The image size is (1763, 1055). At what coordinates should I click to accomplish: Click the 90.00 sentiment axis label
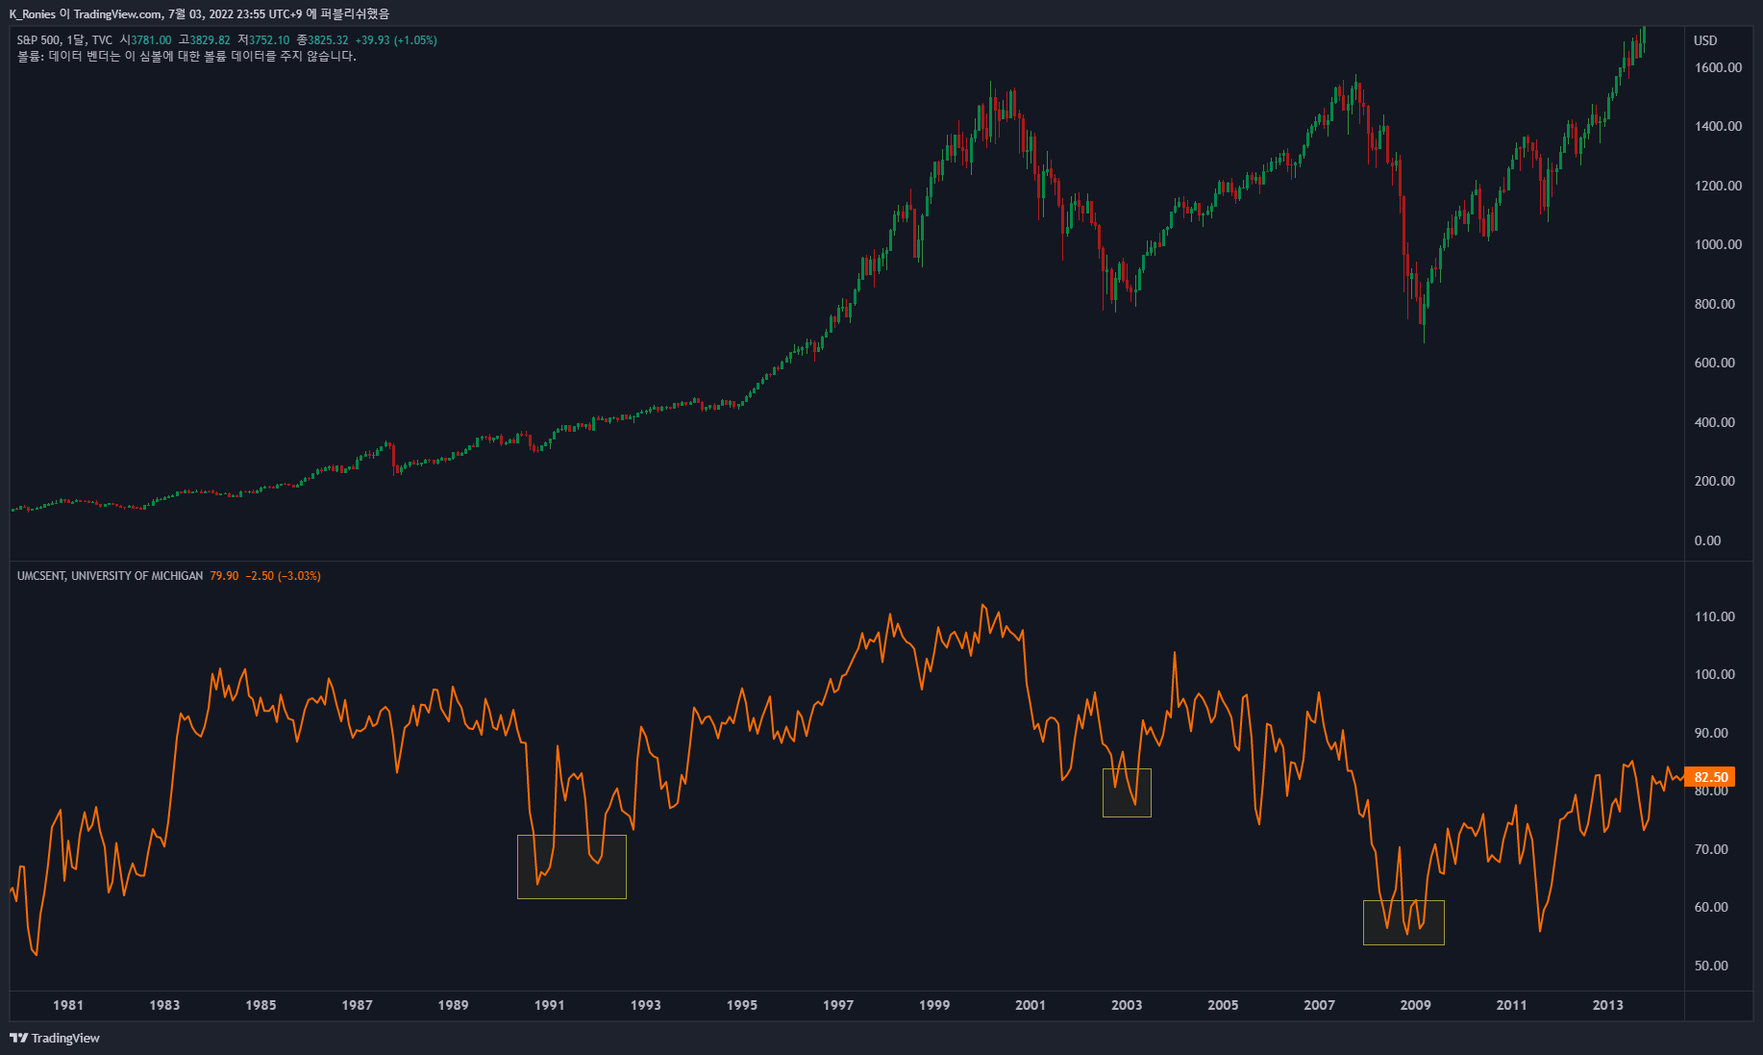(1711, 733)
